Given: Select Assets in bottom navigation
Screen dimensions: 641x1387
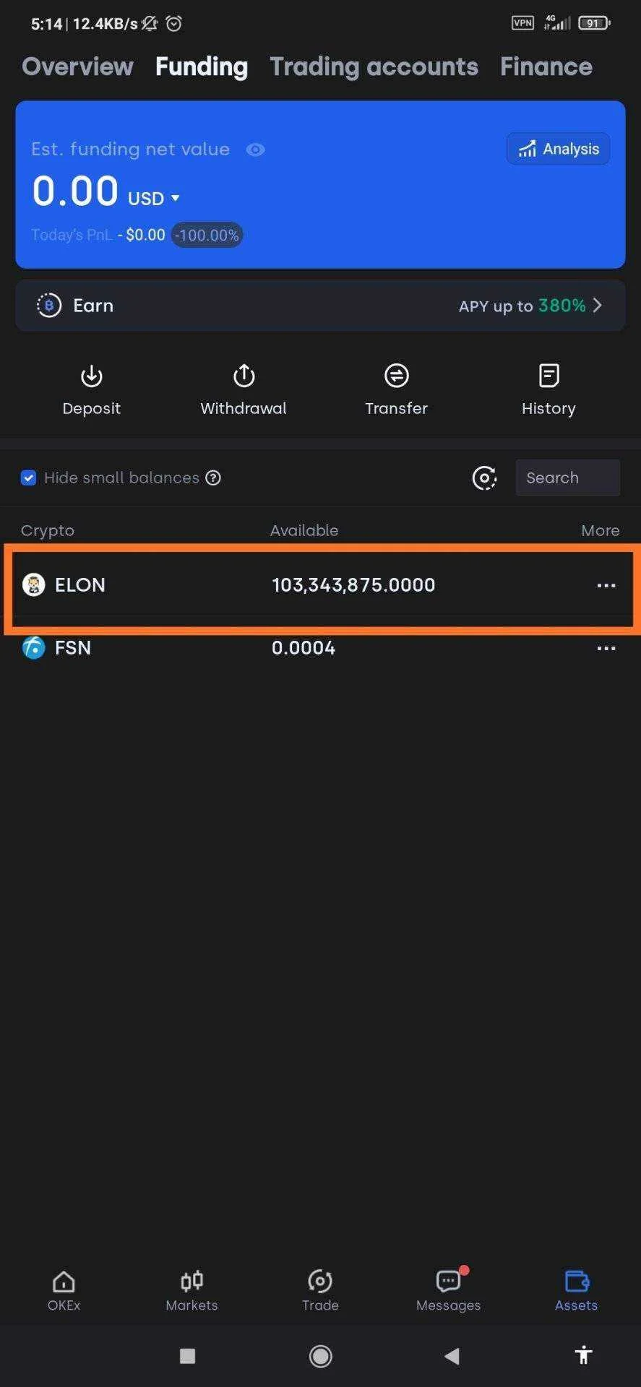Looking at the screenshot, I should [576, 1290].
